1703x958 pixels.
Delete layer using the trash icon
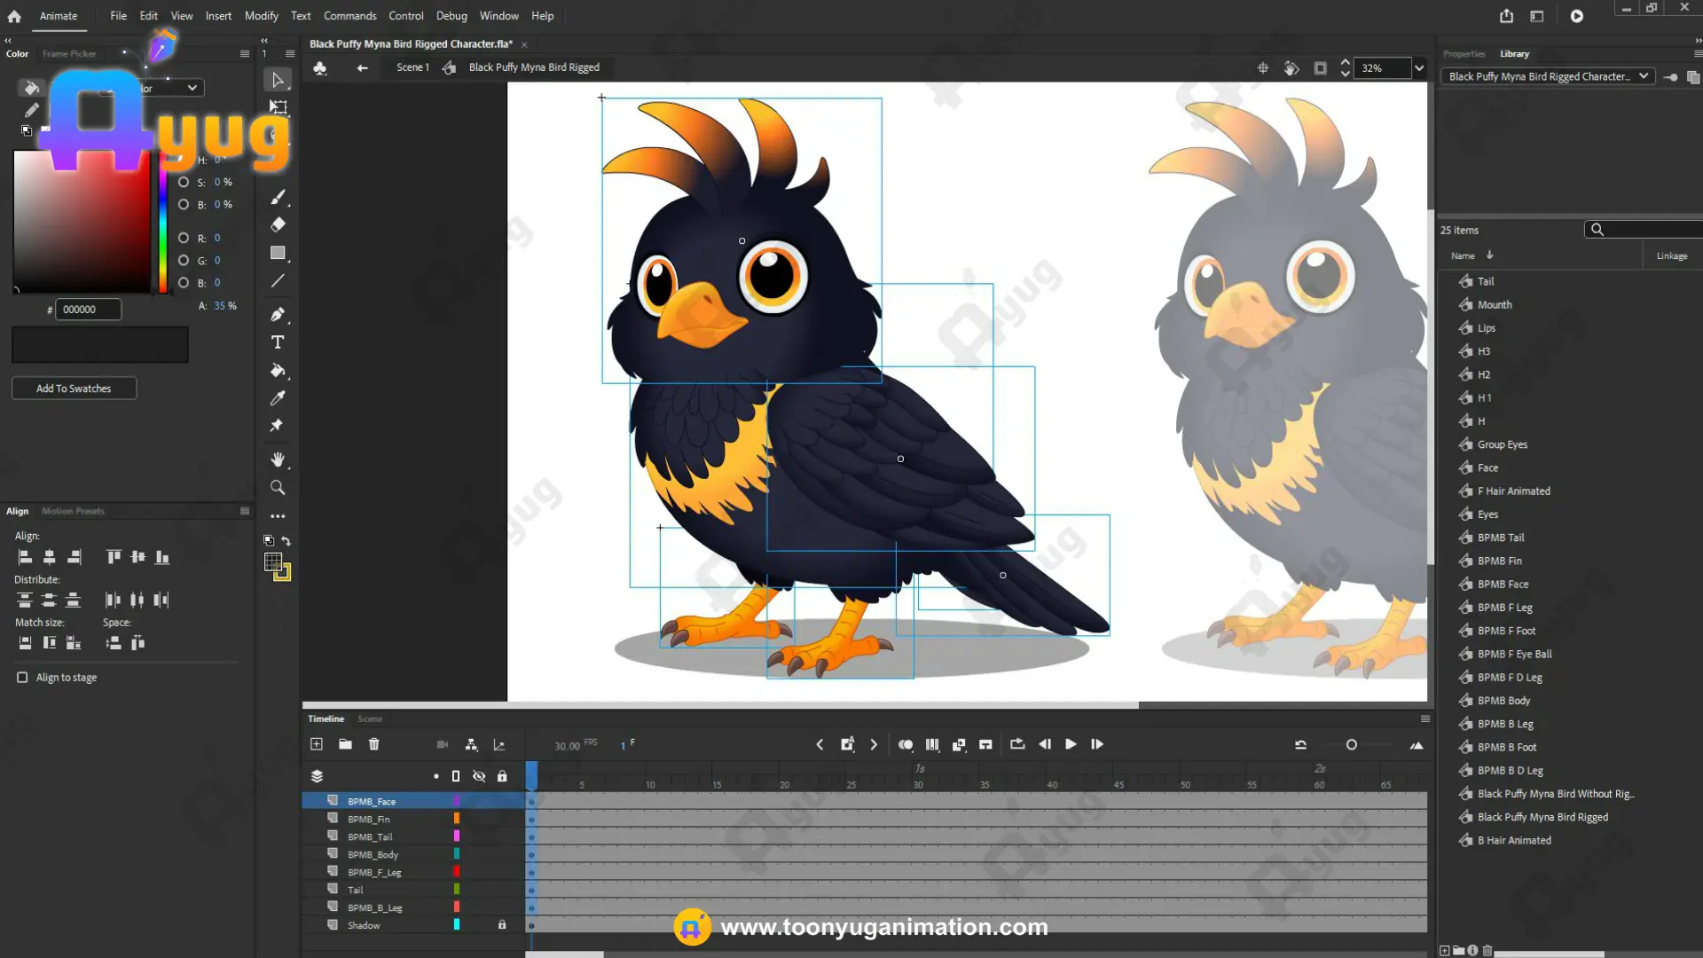click(373, 744)
